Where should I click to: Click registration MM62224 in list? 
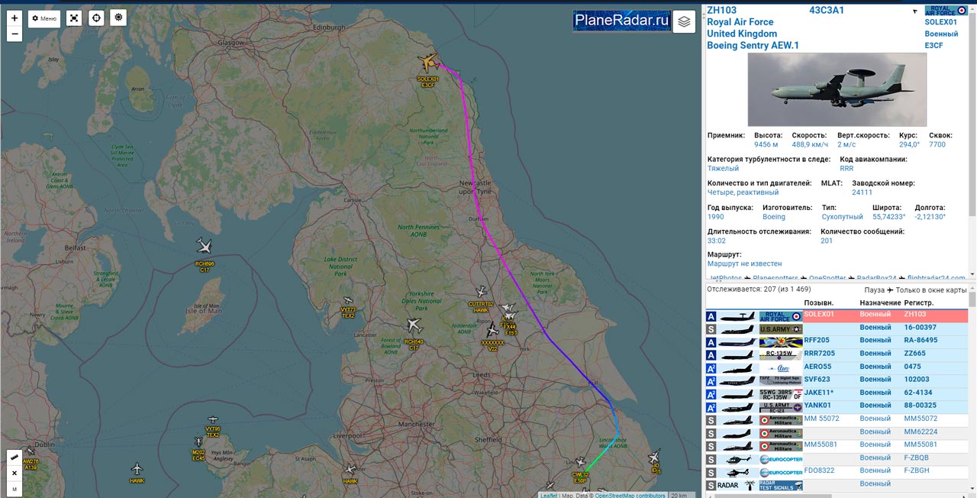point(922,432)
